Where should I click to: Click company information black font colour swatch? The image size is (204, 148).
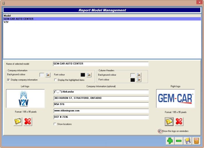83,75
